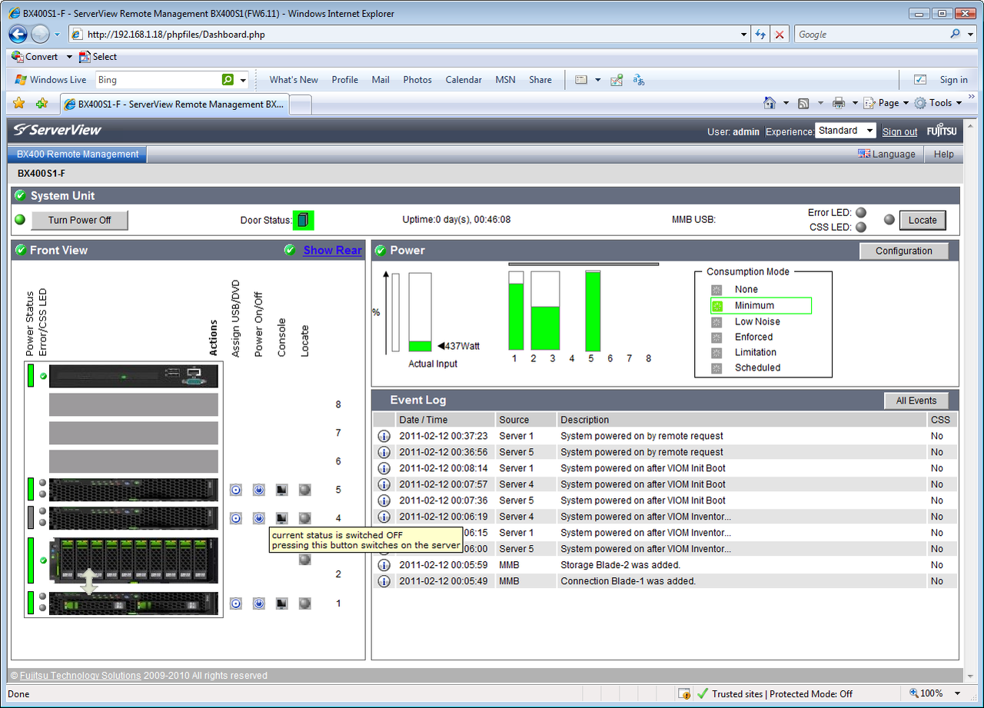
Task: Open recent pages dropdown beside Forward button
Action: click(x=57, y=35)
